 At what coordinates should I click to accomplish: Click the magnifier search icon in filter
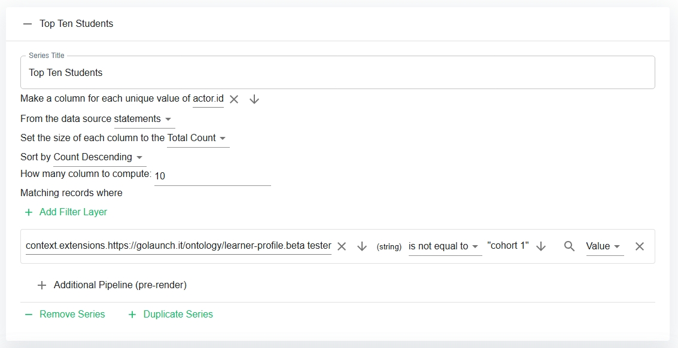(x=569, y=246)
